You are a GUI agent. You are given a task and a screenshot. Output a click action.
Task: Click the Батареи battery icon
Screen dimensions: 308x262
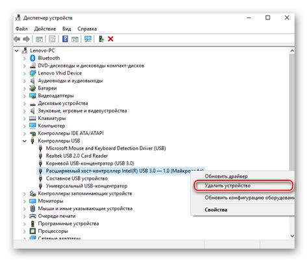click(32, 88)
